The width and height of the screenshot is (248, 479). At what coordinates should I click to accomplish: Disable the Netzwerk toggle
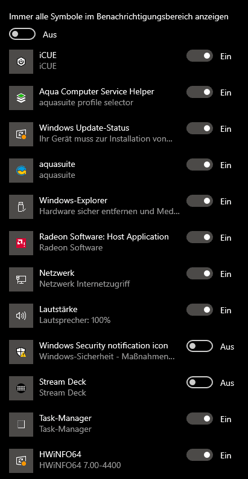(x=200, y=273)
